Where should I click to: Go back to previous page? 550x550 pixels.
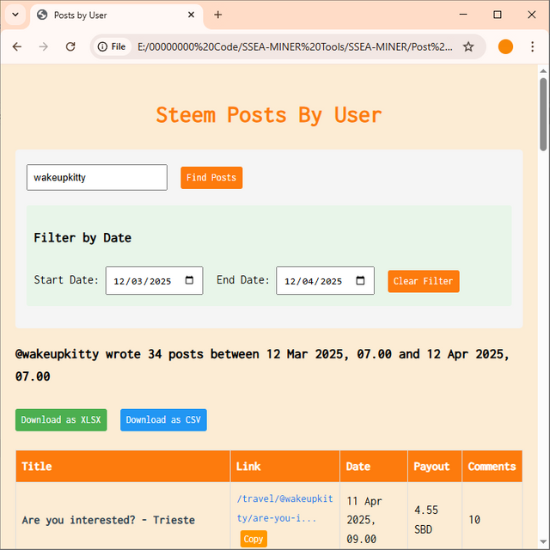[x=17, y=46]
